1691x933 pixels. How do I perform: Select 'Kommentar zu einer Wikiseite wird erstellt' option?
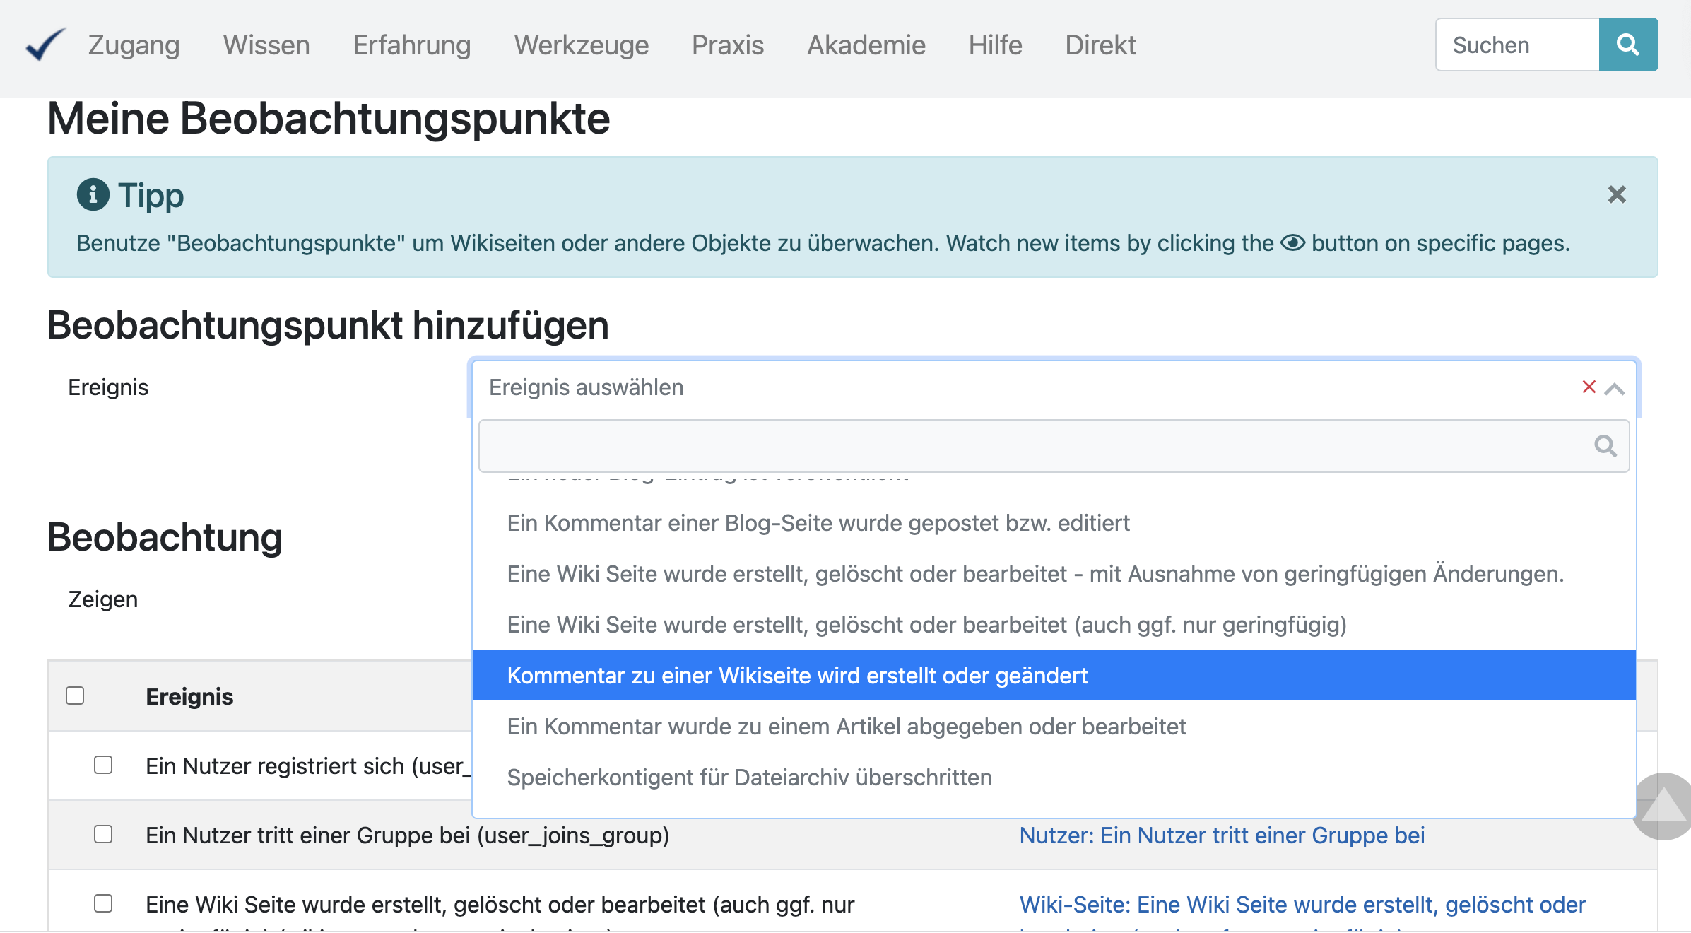pos(797,676)
